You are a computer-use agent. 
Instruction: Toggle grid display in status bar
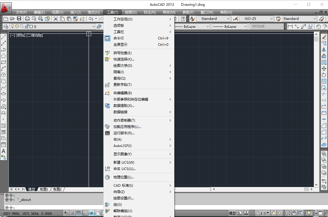pyautogui.click(x=78, y=213)
